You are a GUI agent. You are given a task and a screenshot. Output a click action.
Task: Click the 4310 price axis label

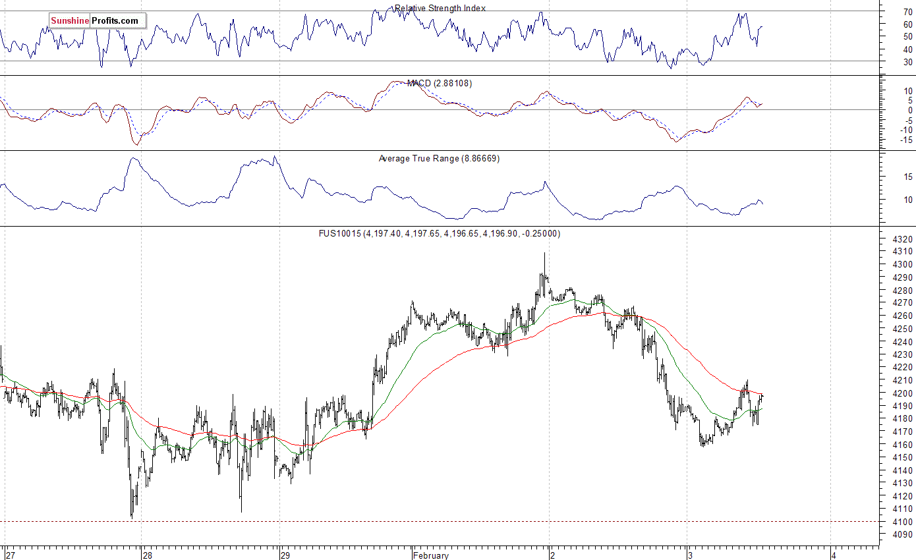(903, 252)
